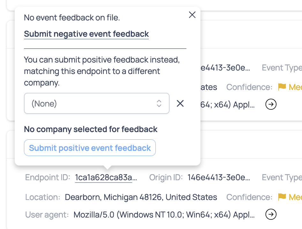
Task: Click the 'No event feedback on file' text
Action: pyautogui.click(x=72, y=18)
